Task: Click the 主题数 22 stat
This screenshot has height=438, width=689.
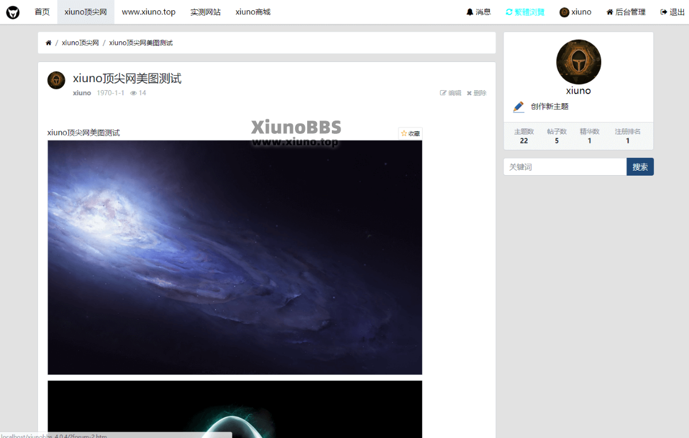Action: pos(524,136)
